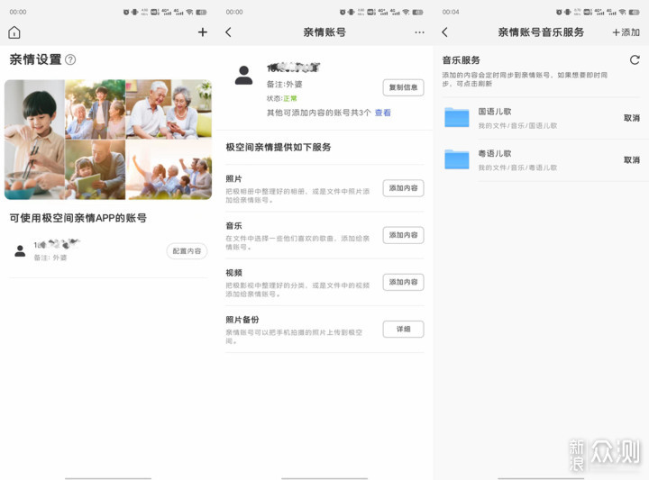Open 配置内容 for the 外婆 account
Viewport: 649px width, 480px height.
[187, 251]
